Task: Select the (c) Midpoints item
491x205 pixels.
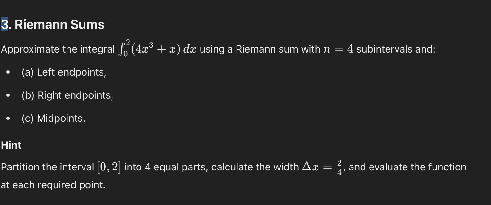Action: point(54,119)
